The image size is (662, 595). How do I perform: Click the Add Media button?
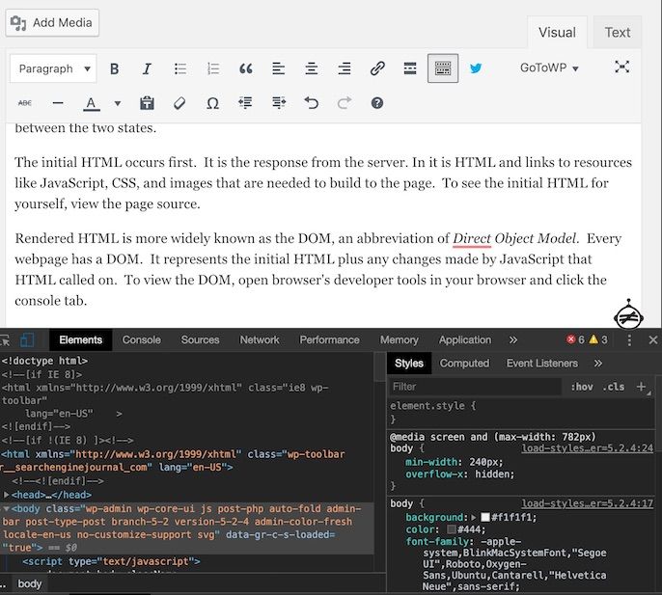coord(52,23)
